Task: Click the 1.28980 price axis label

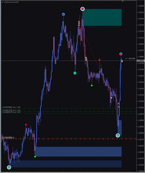Action: click(x=141, y=120)
